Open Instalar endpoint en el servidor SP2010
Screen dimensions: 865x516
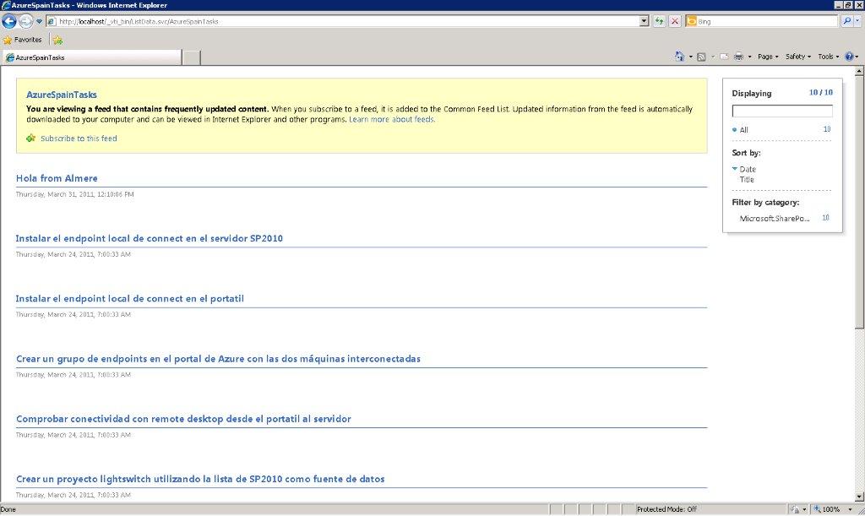149,238
